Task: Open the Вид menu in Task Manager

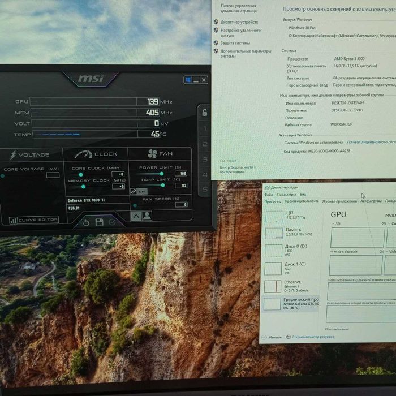Action: click(303, 195)
